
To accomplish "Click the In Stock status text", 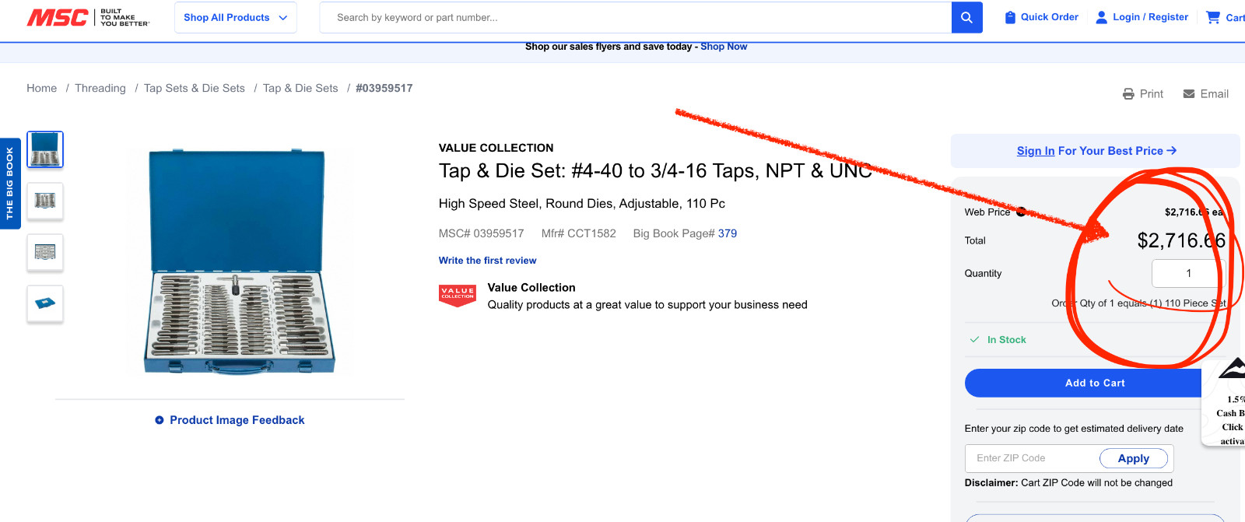I will (1007, 340).
